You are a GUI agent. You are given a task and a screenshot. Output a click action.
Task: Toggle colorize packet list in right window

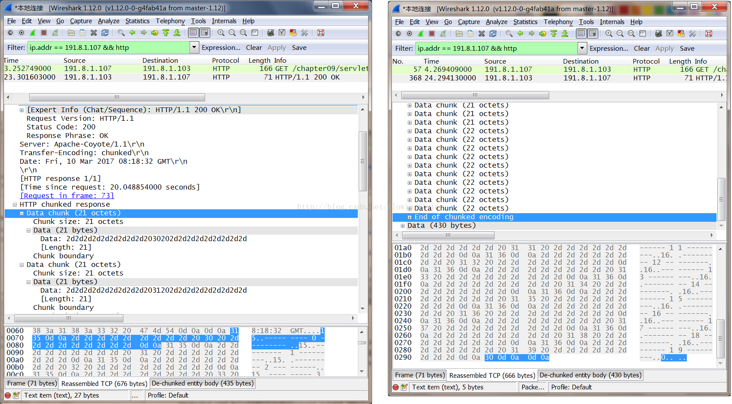pyautogui.click(x=581, y=34)
